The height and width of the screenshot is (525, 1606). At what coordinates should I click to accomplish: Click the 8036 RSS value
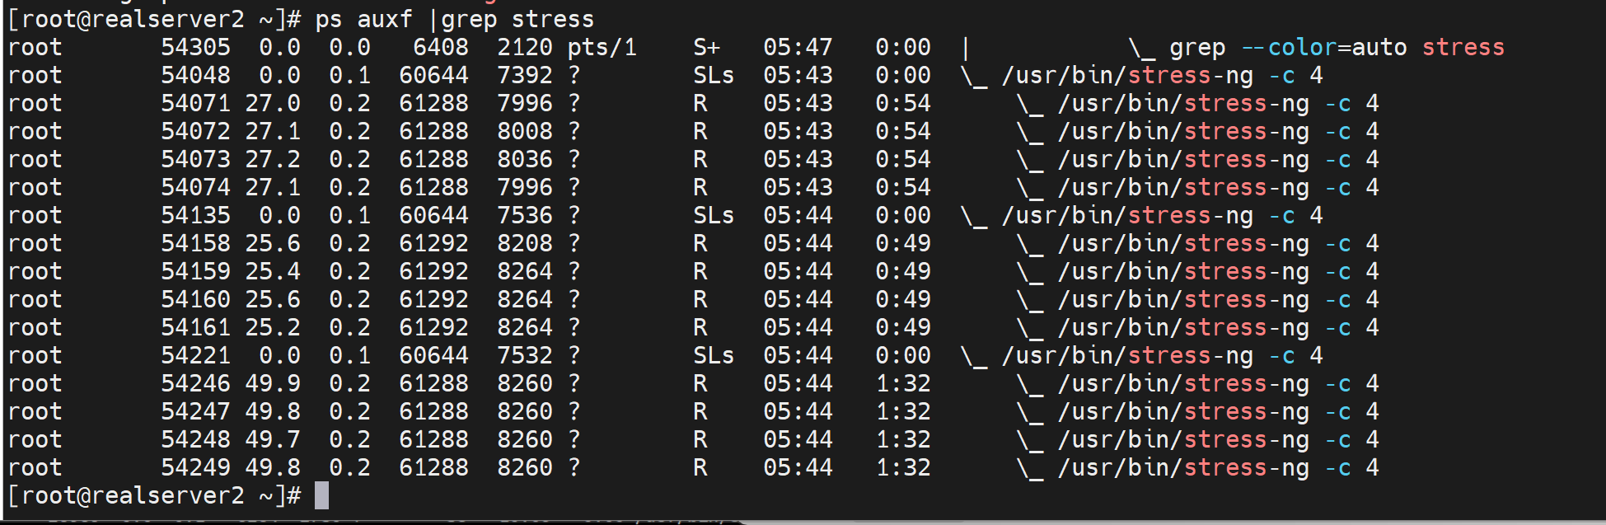[524, 159]
